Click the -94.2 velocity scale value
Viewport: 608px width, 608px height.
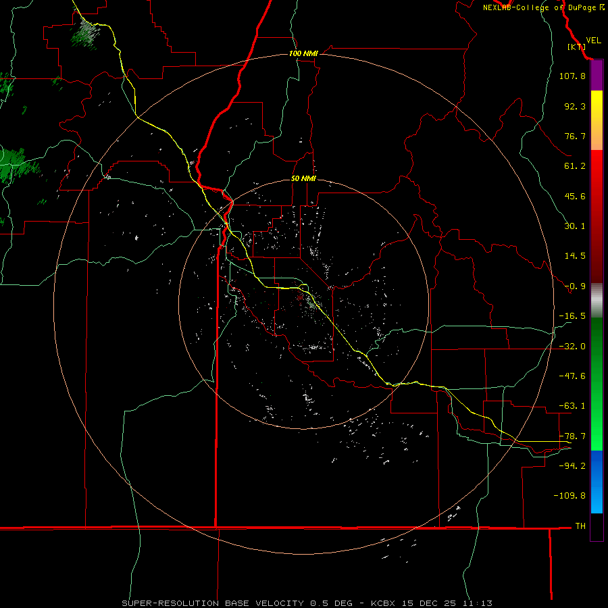572,465
